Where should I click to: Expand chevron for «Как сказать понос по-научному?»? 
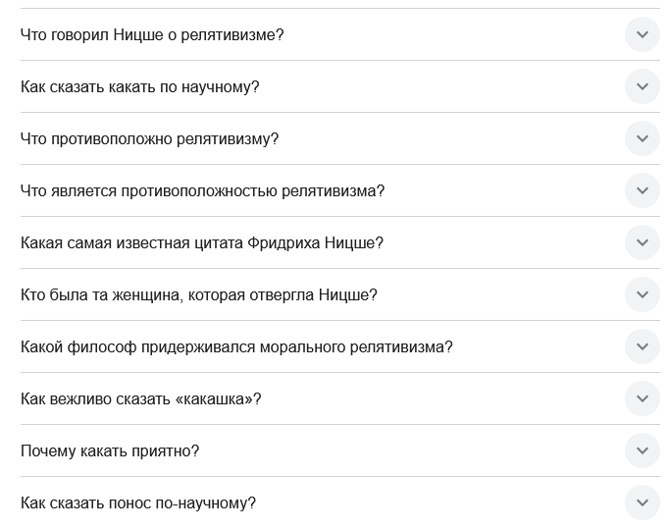point(642,503)
